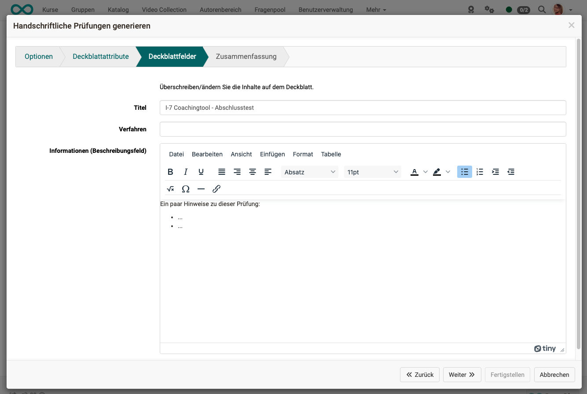The image size is (587, 394).
Task: Open the special character Omega tool
Action: coord(186,189)
